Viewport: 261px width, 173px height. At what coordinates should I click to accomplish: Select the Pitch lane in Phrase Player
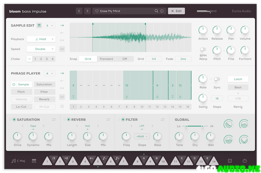[21, 92]
